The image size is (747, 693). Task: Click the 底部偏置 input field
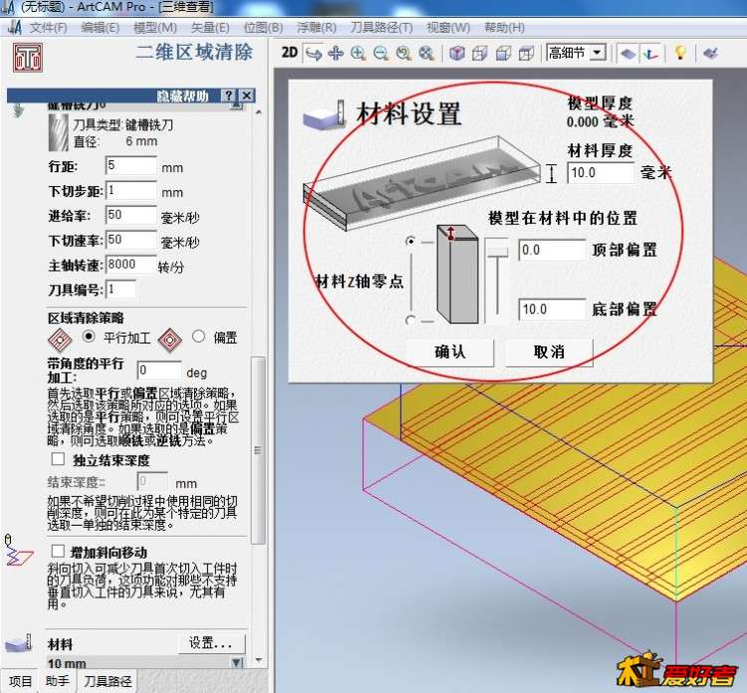[552, 309]
